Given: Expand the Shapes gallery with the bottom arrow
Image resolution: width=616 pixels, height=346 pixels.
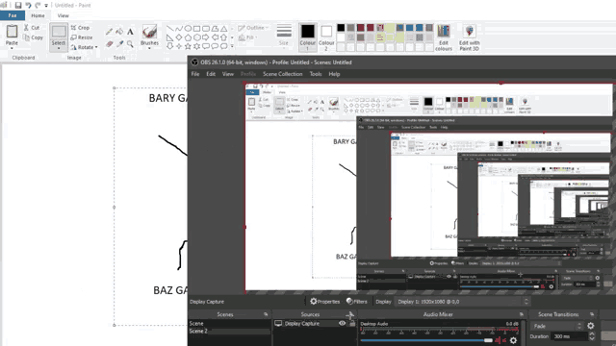Looking at the screenshot, I should point(232,46).
